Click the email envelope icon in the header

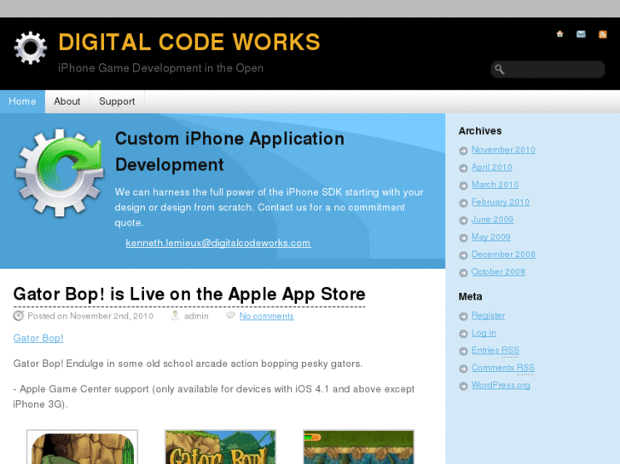(x=581, y=34)
